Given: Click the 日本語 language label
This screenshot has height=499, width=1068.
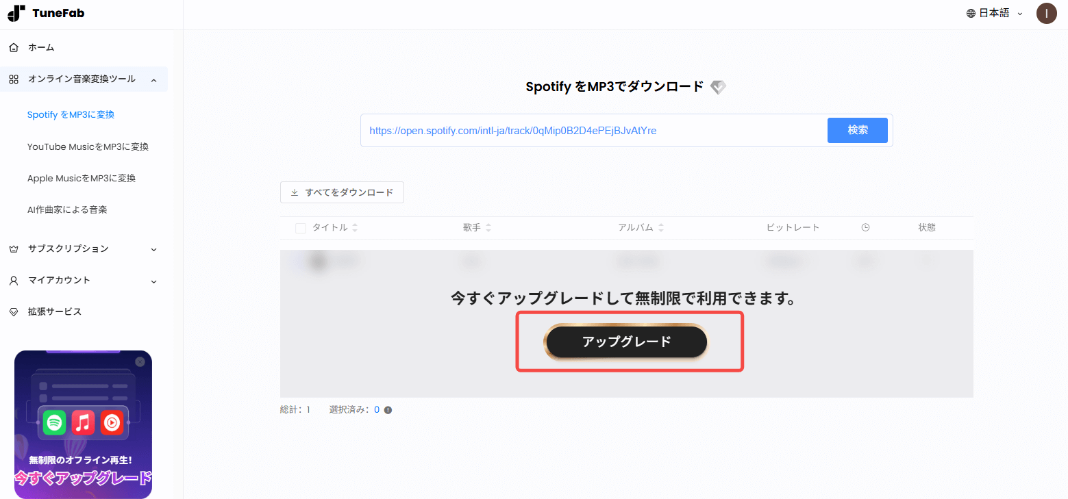Looking at the screenshot, I should click(x=994, y=13).
